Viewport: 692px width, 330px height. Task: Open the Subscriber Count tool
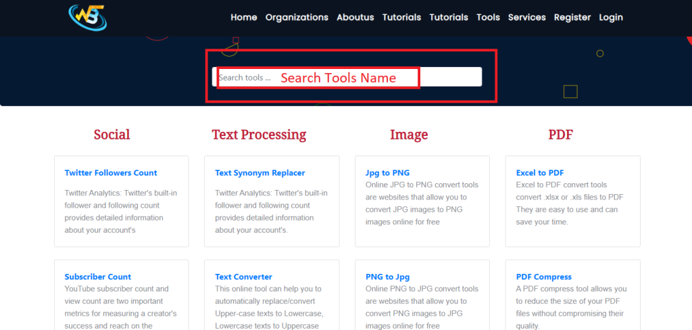click(x=98, y=277)
